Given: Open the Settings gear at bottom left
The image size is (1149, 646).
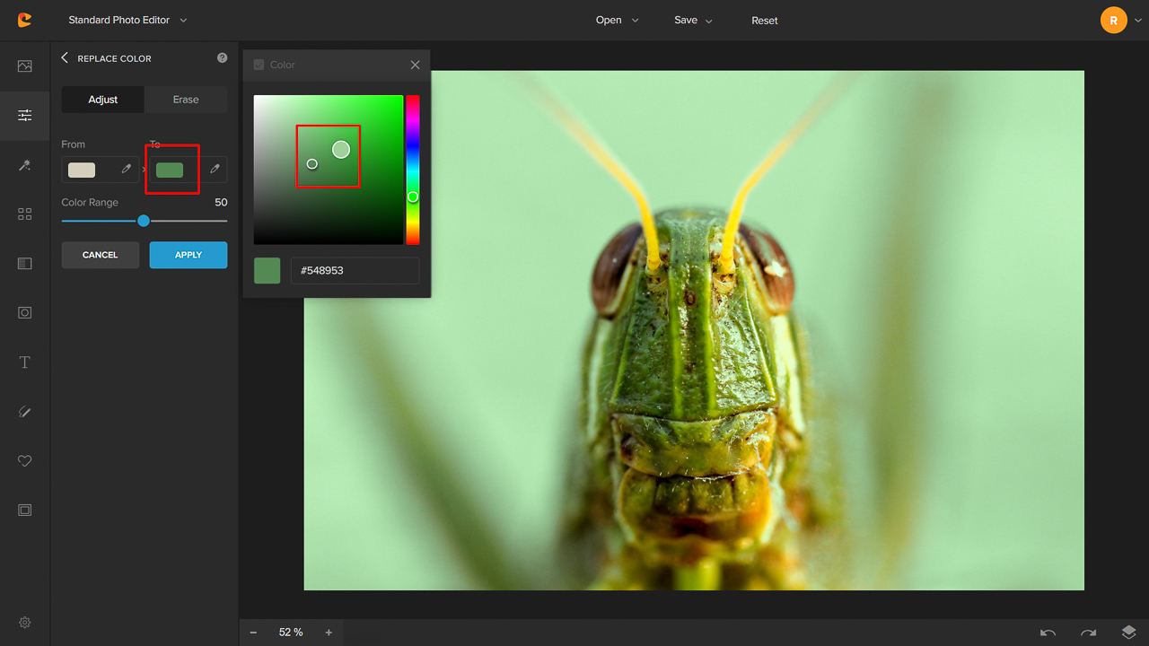Looking at the screenshot, I should point(24,622).
